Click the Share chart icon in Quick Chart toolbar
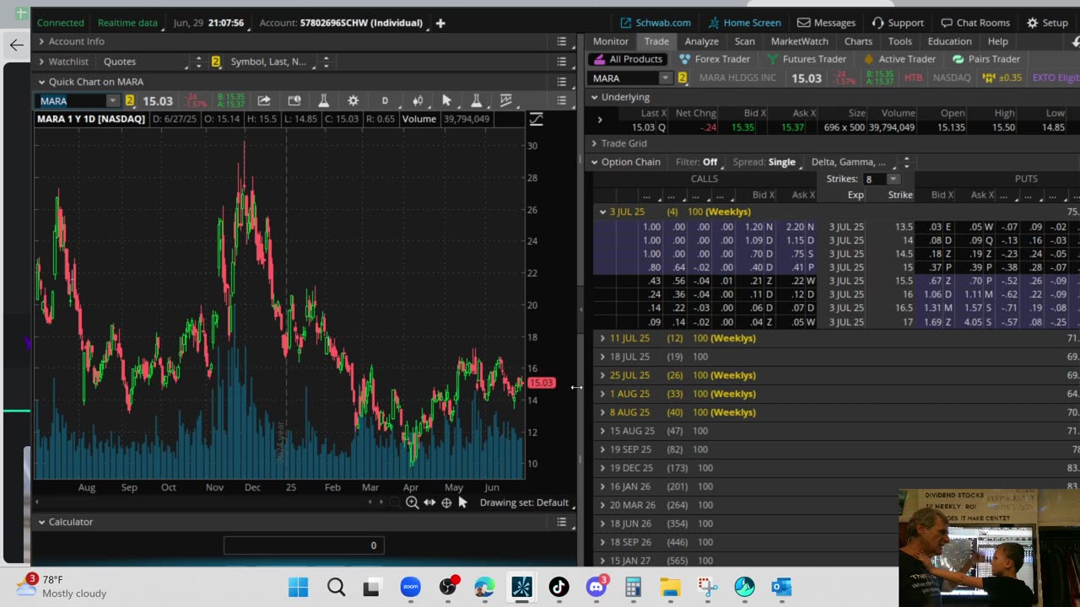 [264, 101]
